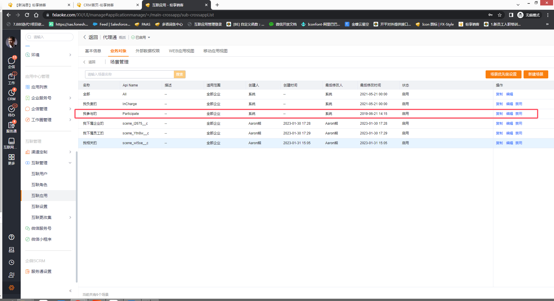This screenshot has height=301, width=554.
Task: Click the scene name search input field
Action: (x=129, y=74)
